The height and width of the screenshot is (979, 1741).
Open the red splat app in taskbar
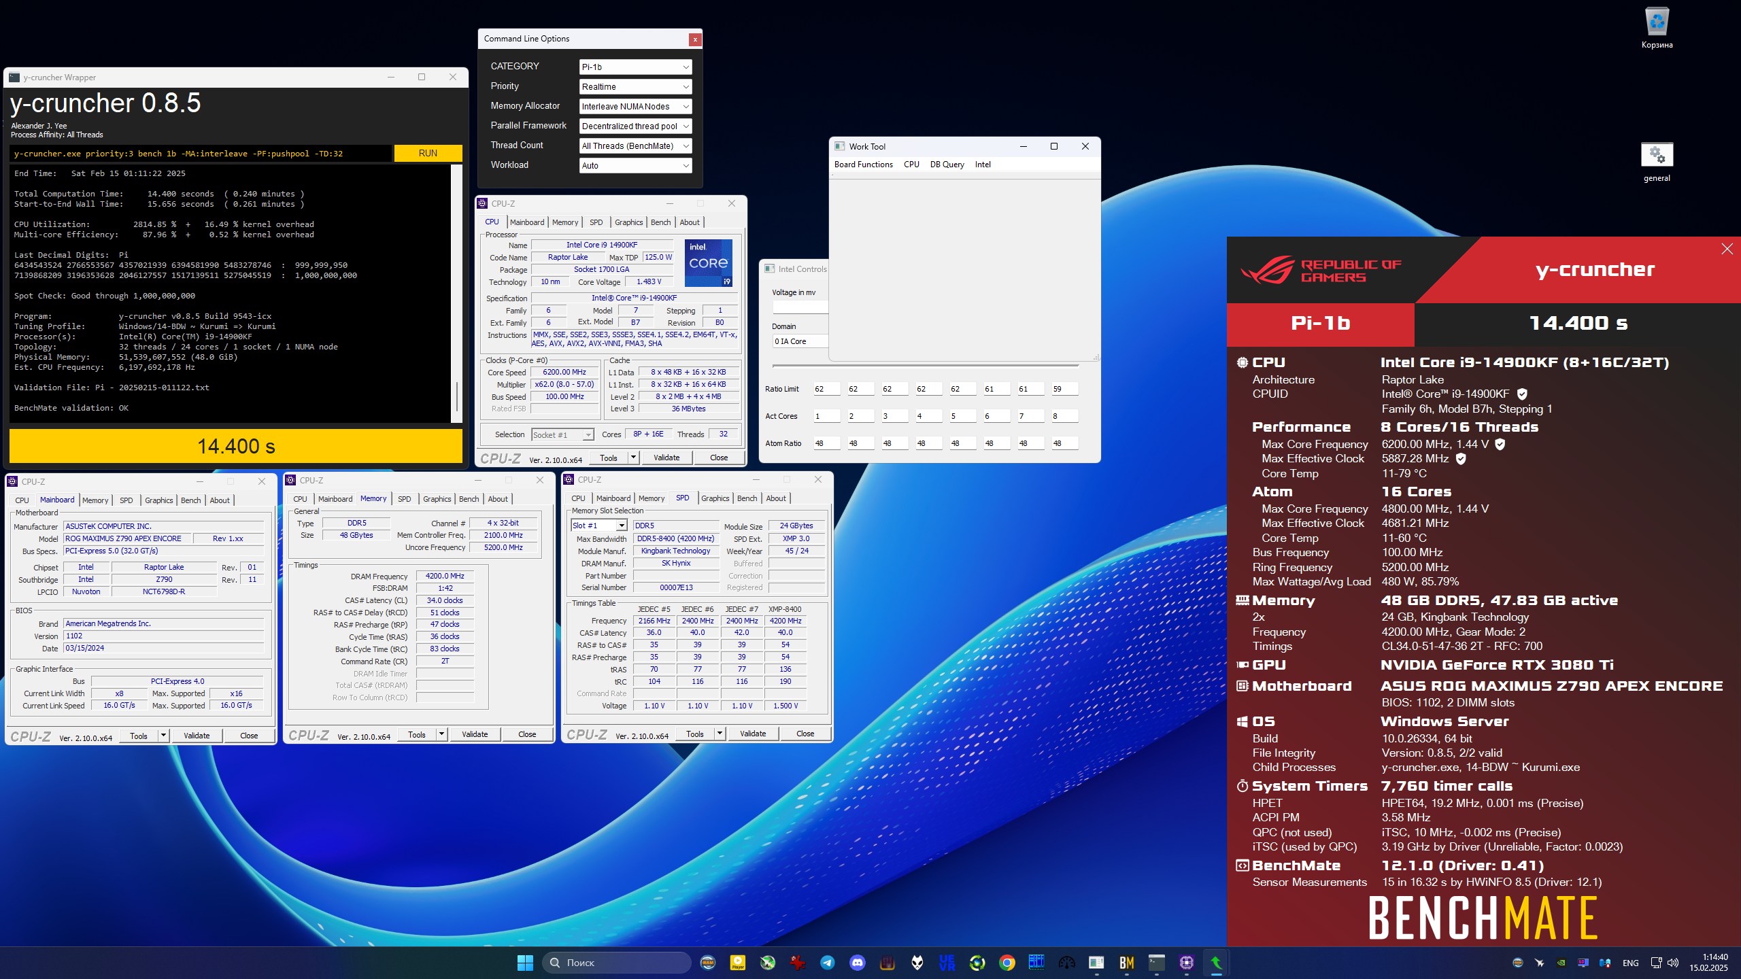(798, 963)
